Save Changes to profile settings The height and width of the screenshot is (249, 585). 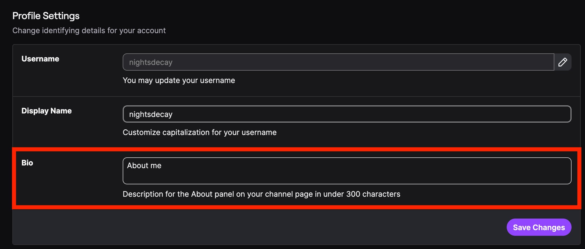click(539, 227)
